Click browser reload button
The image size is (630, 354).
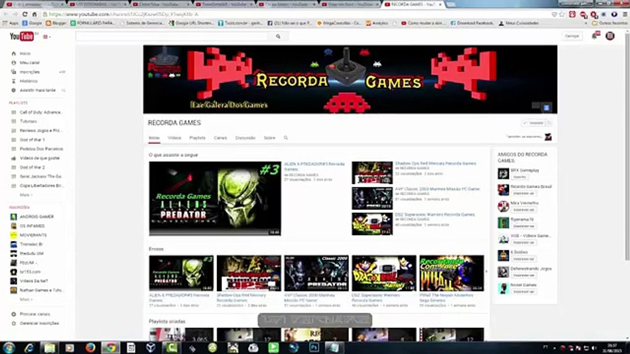[26, 14]
